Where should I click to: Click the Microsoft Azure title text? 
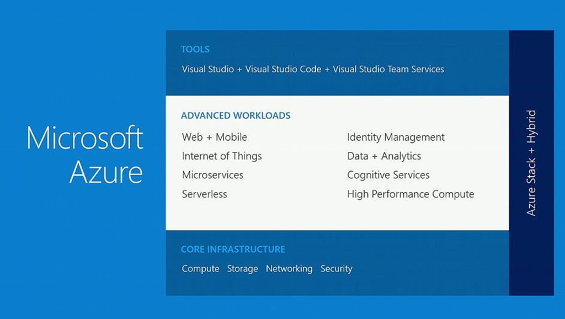coord(85,155)
